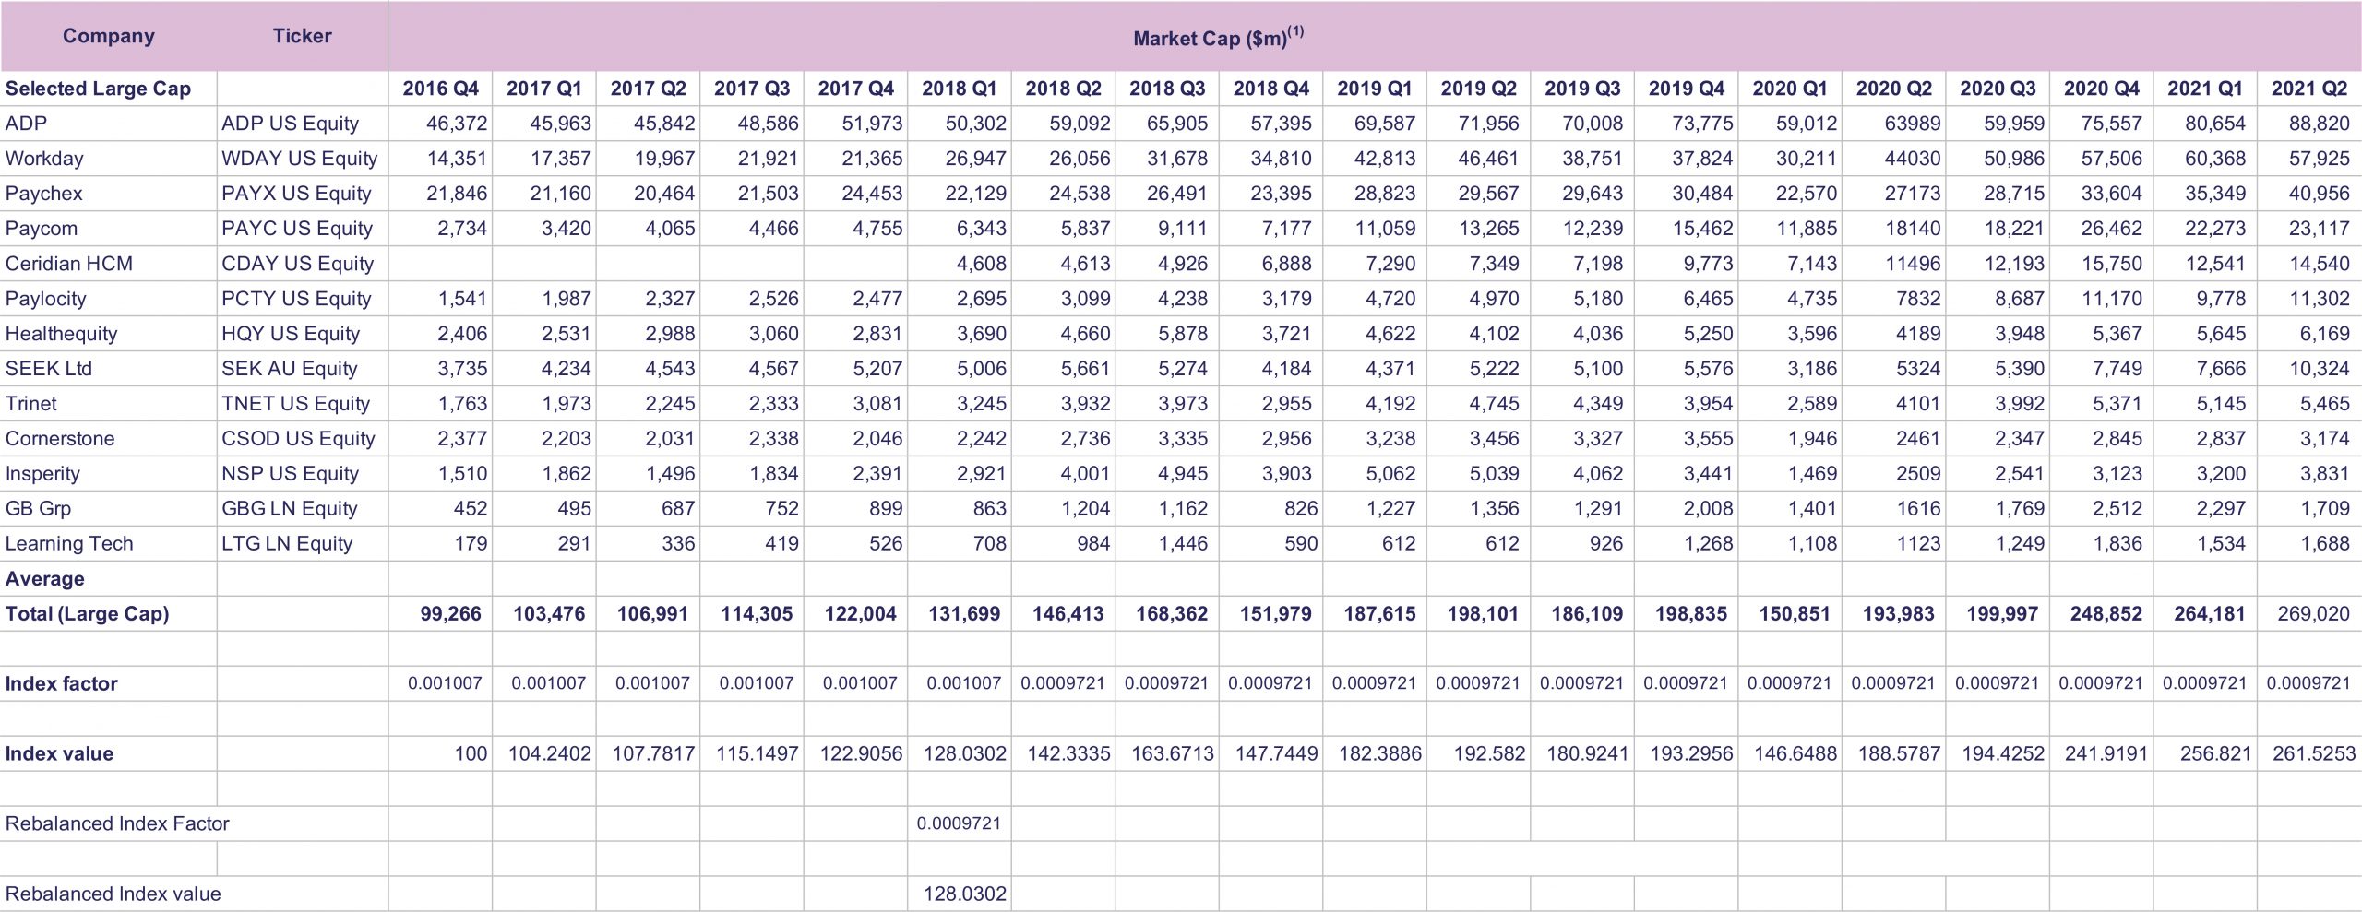Select the Index value row label
The width and height of the screenshot is (2362, 912).
click(59, 754)
